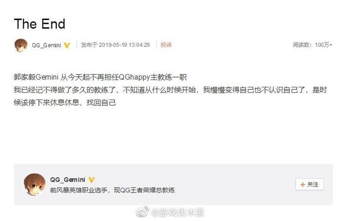Click the Weibo logo watermark icon

point(143,212)
